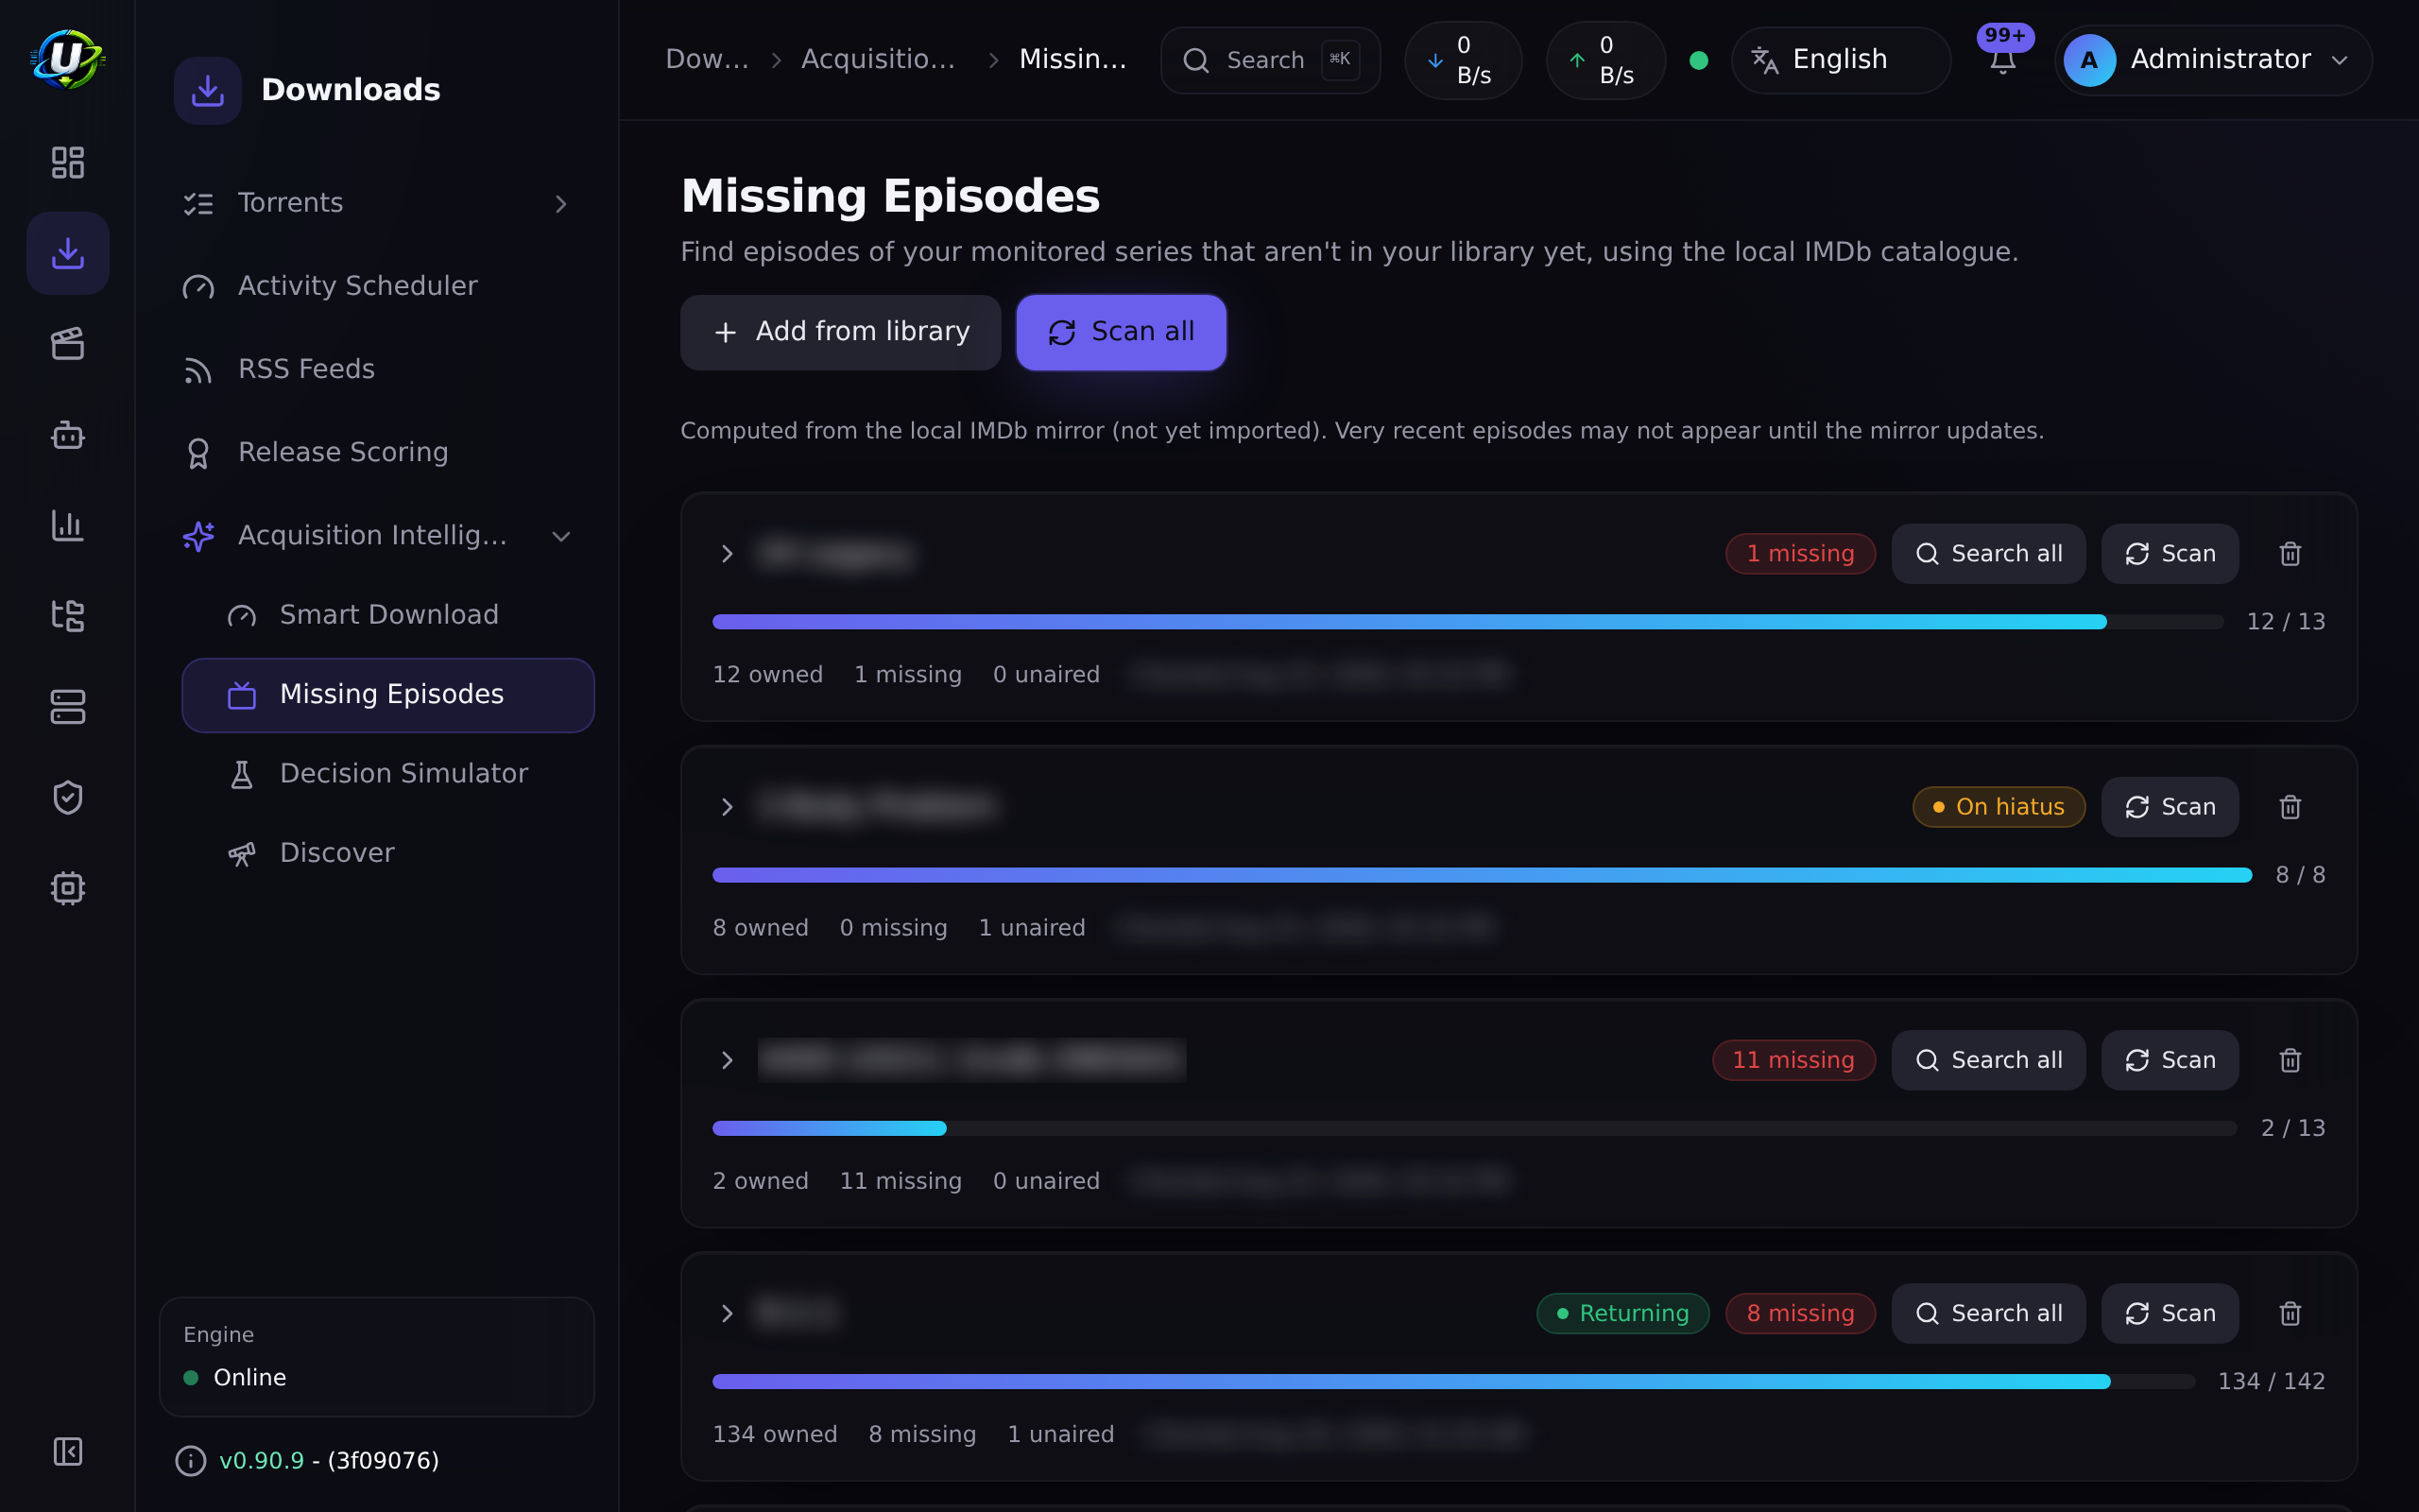Screen dimensions: 2419x1512
Task: Expand the Returning series row
Action: click(x=727, y=1313)
